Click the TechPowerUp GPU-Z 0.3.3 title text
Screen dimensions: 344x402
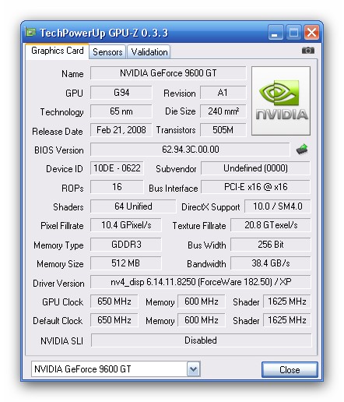104,33
